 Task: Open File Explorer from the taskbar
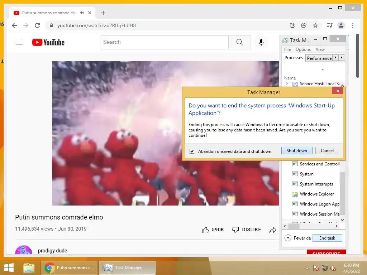29,268
